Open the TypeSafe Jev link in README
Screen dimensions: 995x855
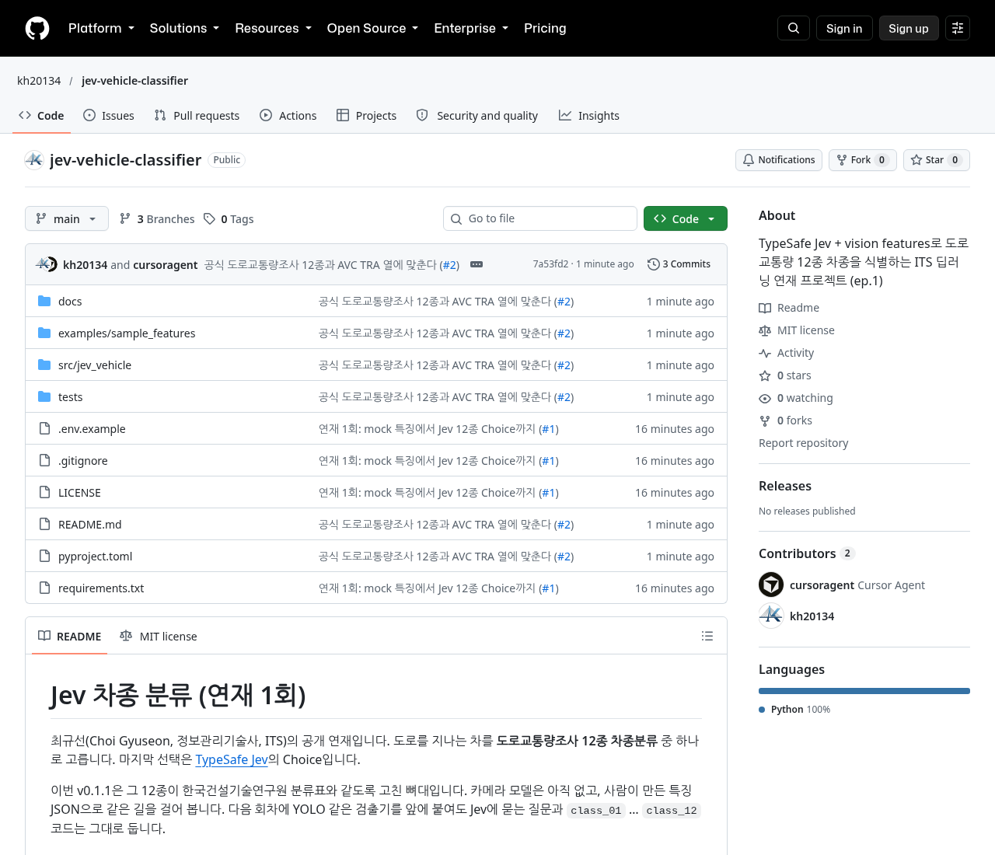(x=232, y=759)
